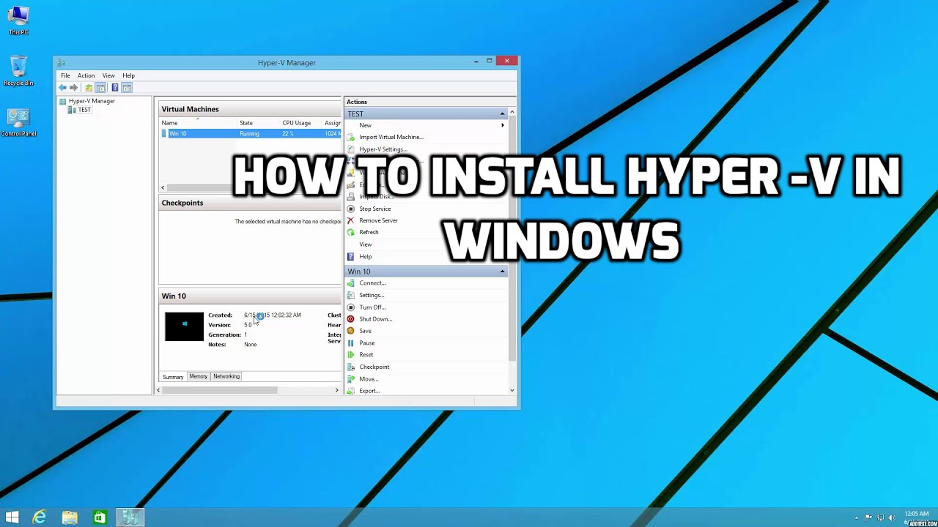
Task: Open the Control Panel desktop icon
Action: (x=18, y=122)
